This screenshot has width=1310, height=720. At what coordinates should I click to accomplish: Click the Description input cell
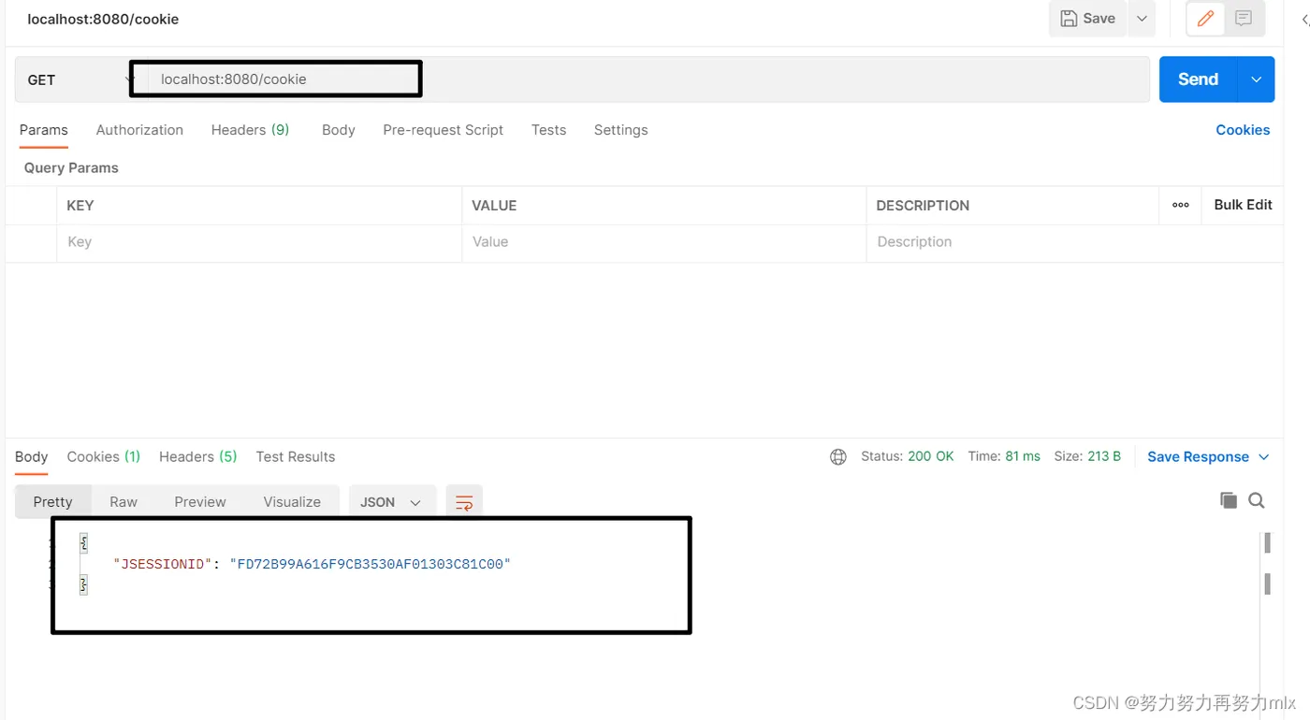tap(1074, 242)
